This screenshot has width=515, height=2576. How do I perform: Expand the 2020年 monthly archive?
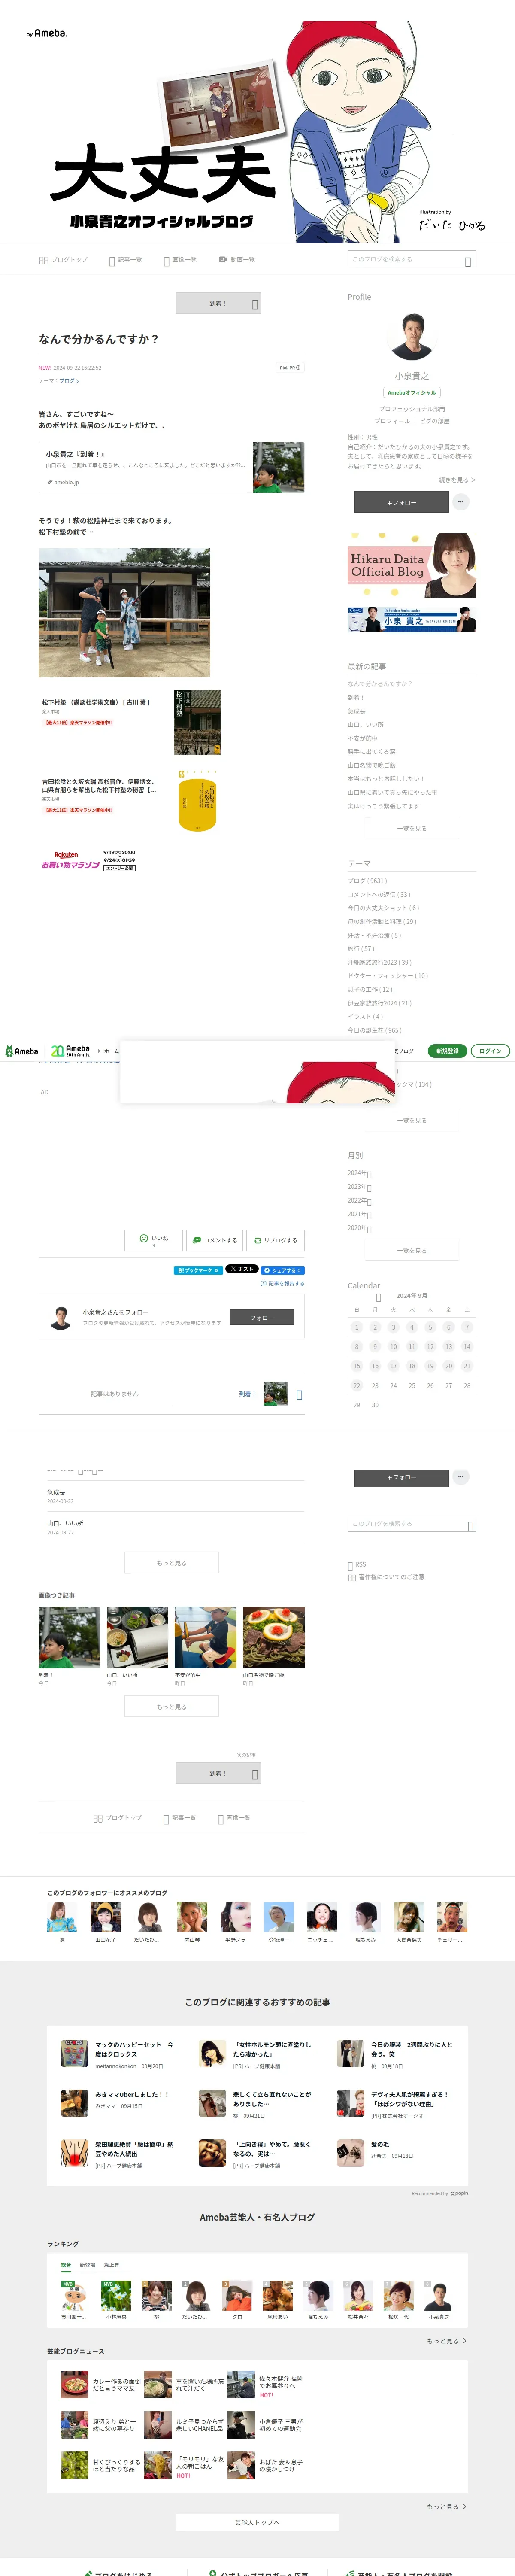[359, 1228]
